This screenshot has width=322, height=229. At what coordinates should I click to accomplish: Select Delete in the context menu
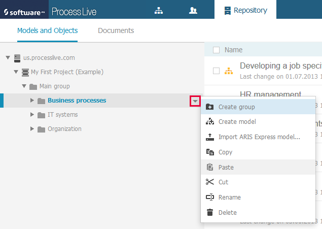(258, 213)
